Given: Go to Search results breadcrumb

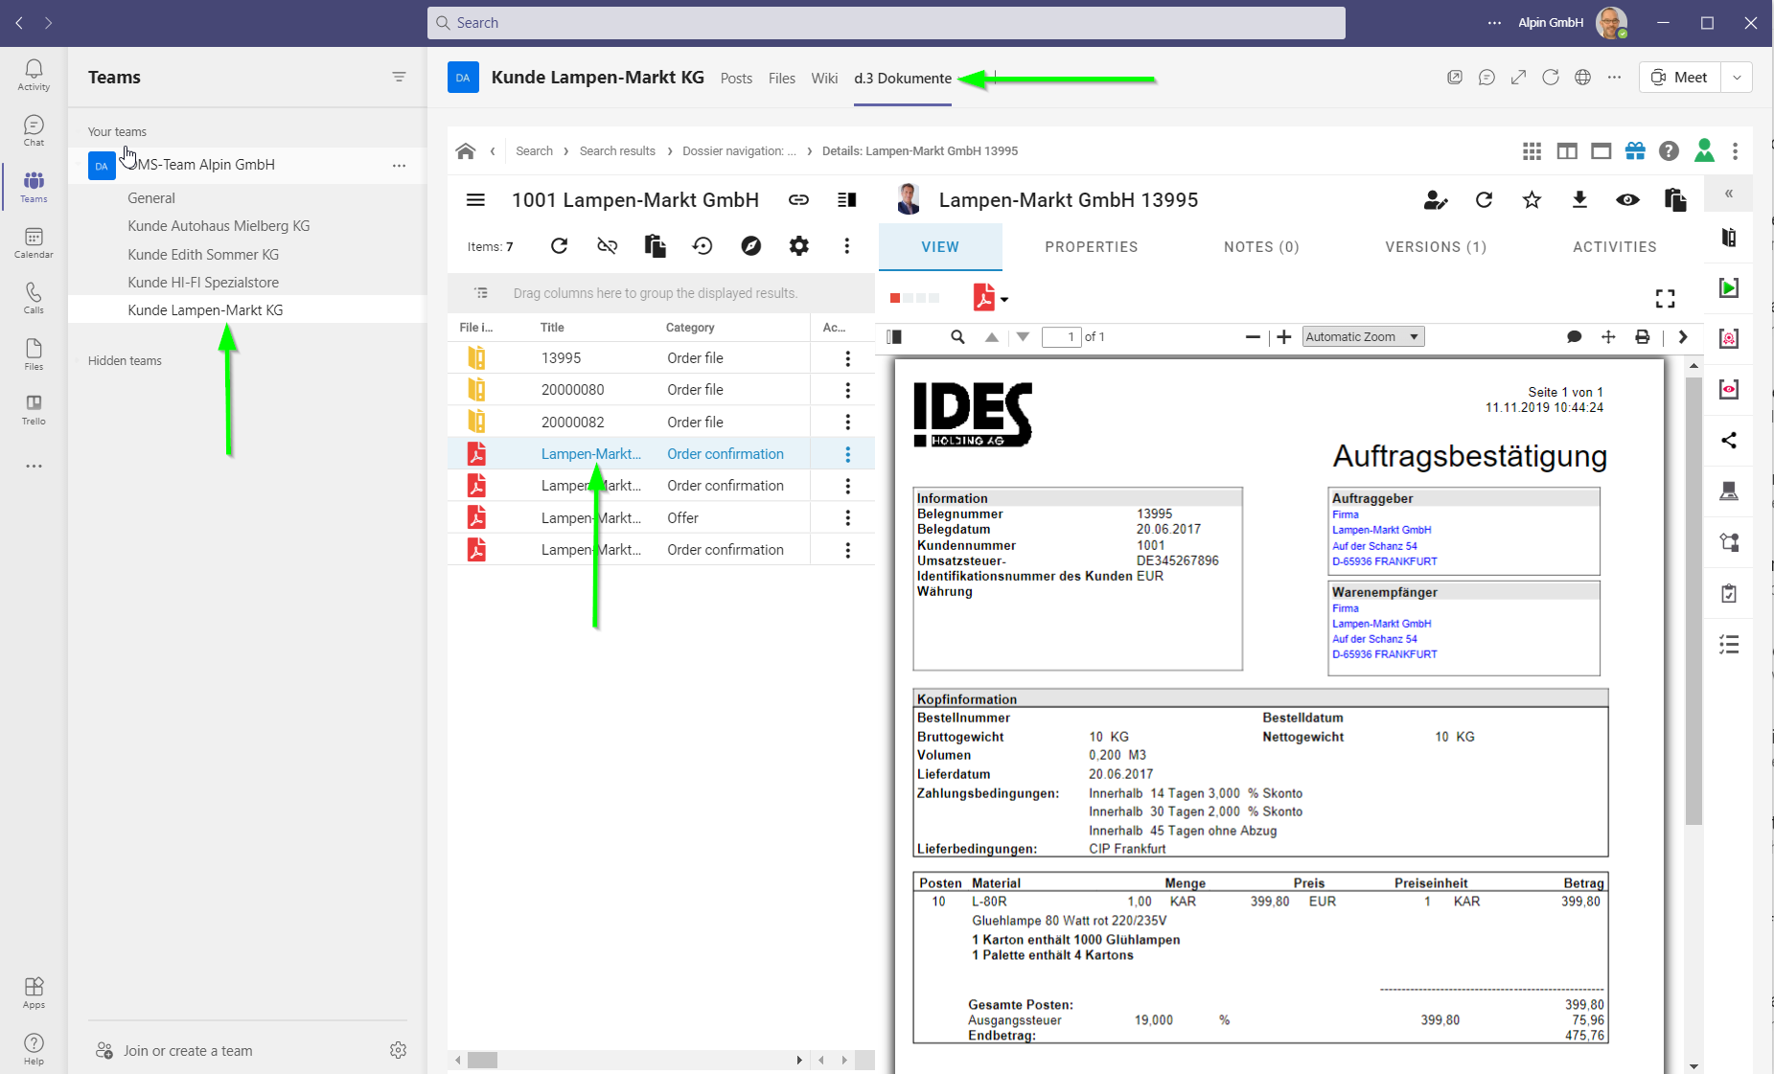Looking at the screenshot, I should click(x=617, y=150).
